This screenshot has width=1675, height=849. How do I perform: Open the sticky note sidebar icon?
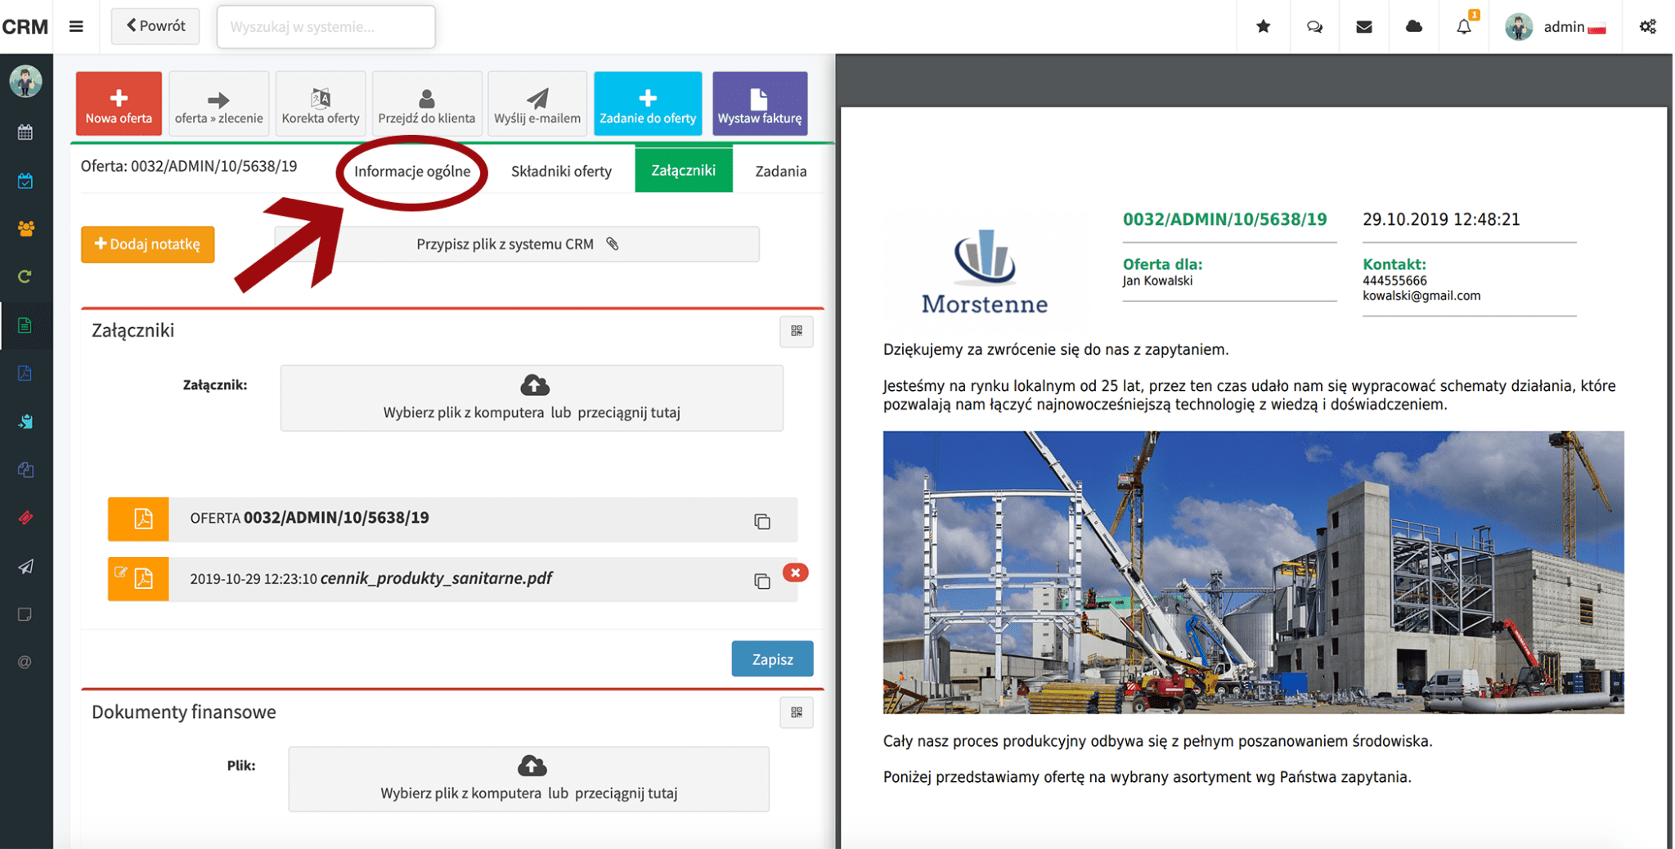[x=25, y=614]
